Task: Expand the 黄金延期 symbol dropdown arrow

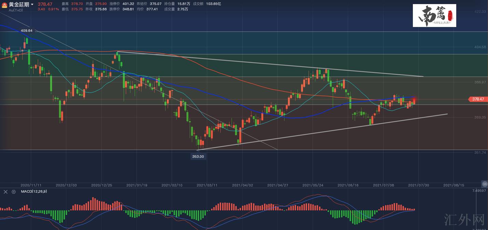Action: pos(32,4)
